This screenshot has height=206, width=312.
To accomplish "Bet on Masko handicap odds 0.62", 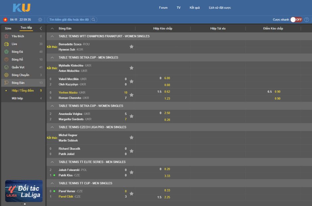I will pos(167,92).
